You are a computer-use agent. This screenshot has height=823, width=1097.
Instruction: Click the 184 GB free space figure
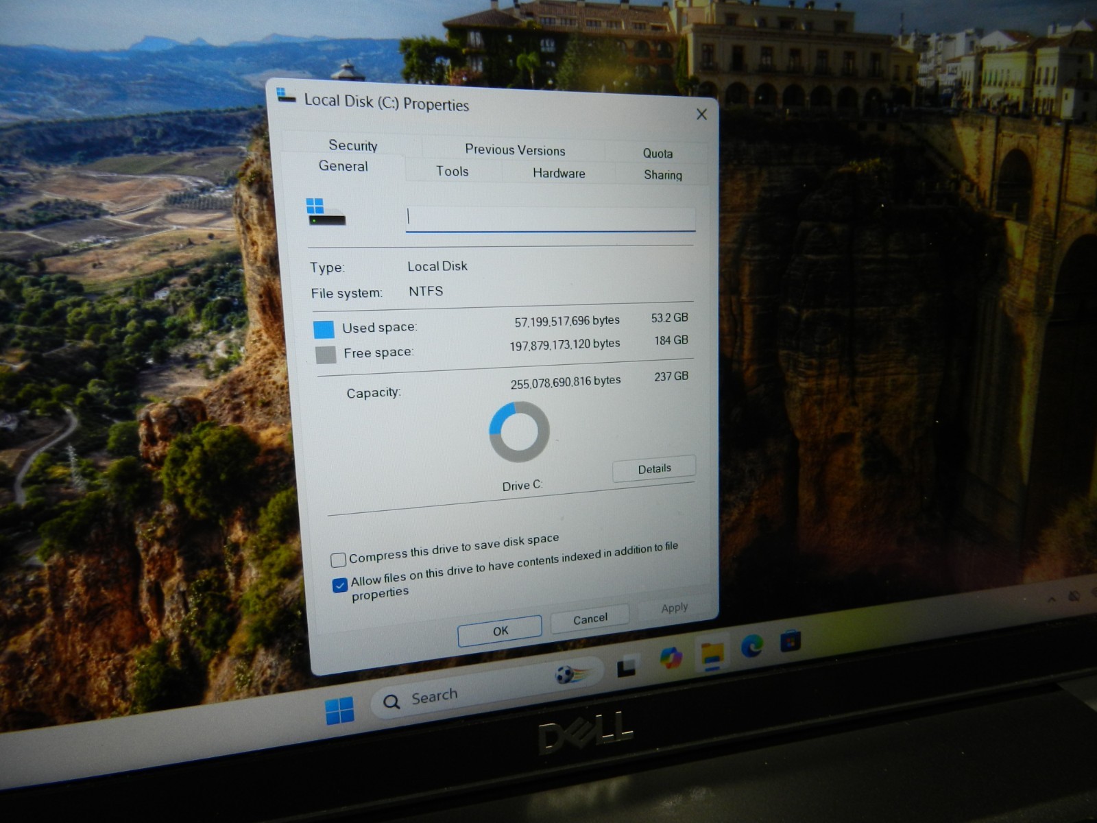[671, 340]
